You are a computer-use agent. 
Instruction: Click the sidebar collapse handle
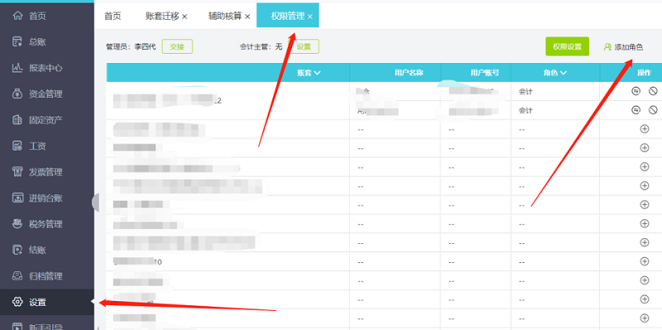click(96, 203)
